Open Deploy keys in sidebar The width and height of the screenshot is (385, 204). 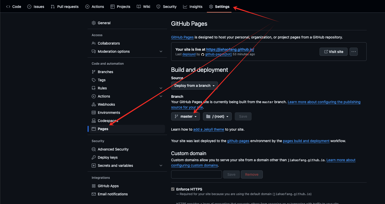point(127,157)
